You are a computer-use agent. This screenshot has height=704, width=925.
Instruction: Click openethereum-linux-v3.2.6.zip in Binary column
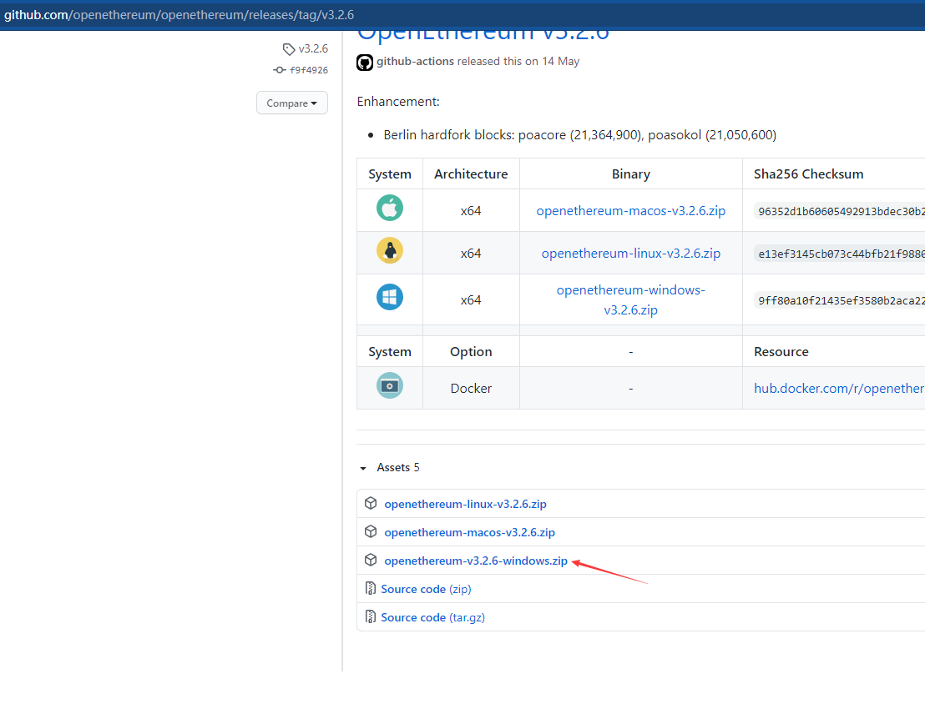click(x=630, y=254)
